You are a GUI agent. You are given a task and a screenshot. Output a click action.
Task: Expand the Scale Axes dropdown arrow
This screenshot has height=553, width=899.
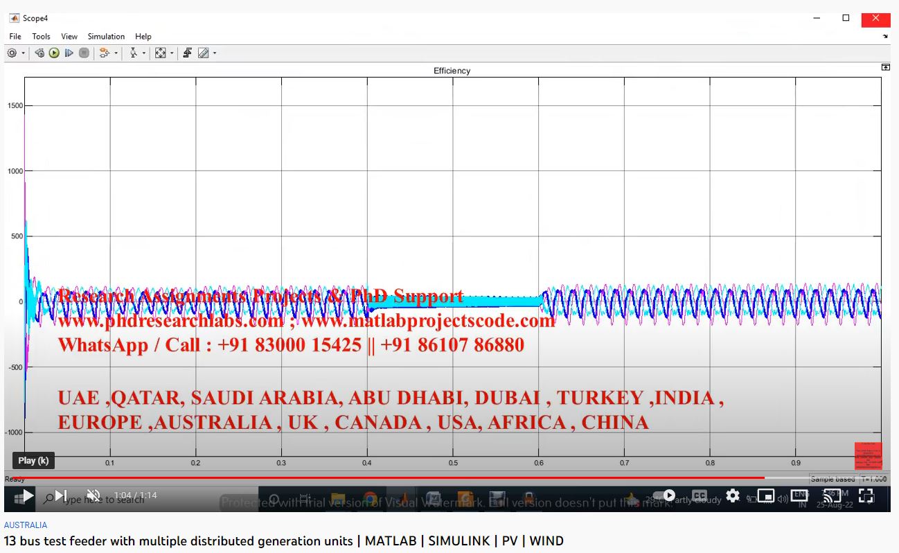(x=172, y=53)
